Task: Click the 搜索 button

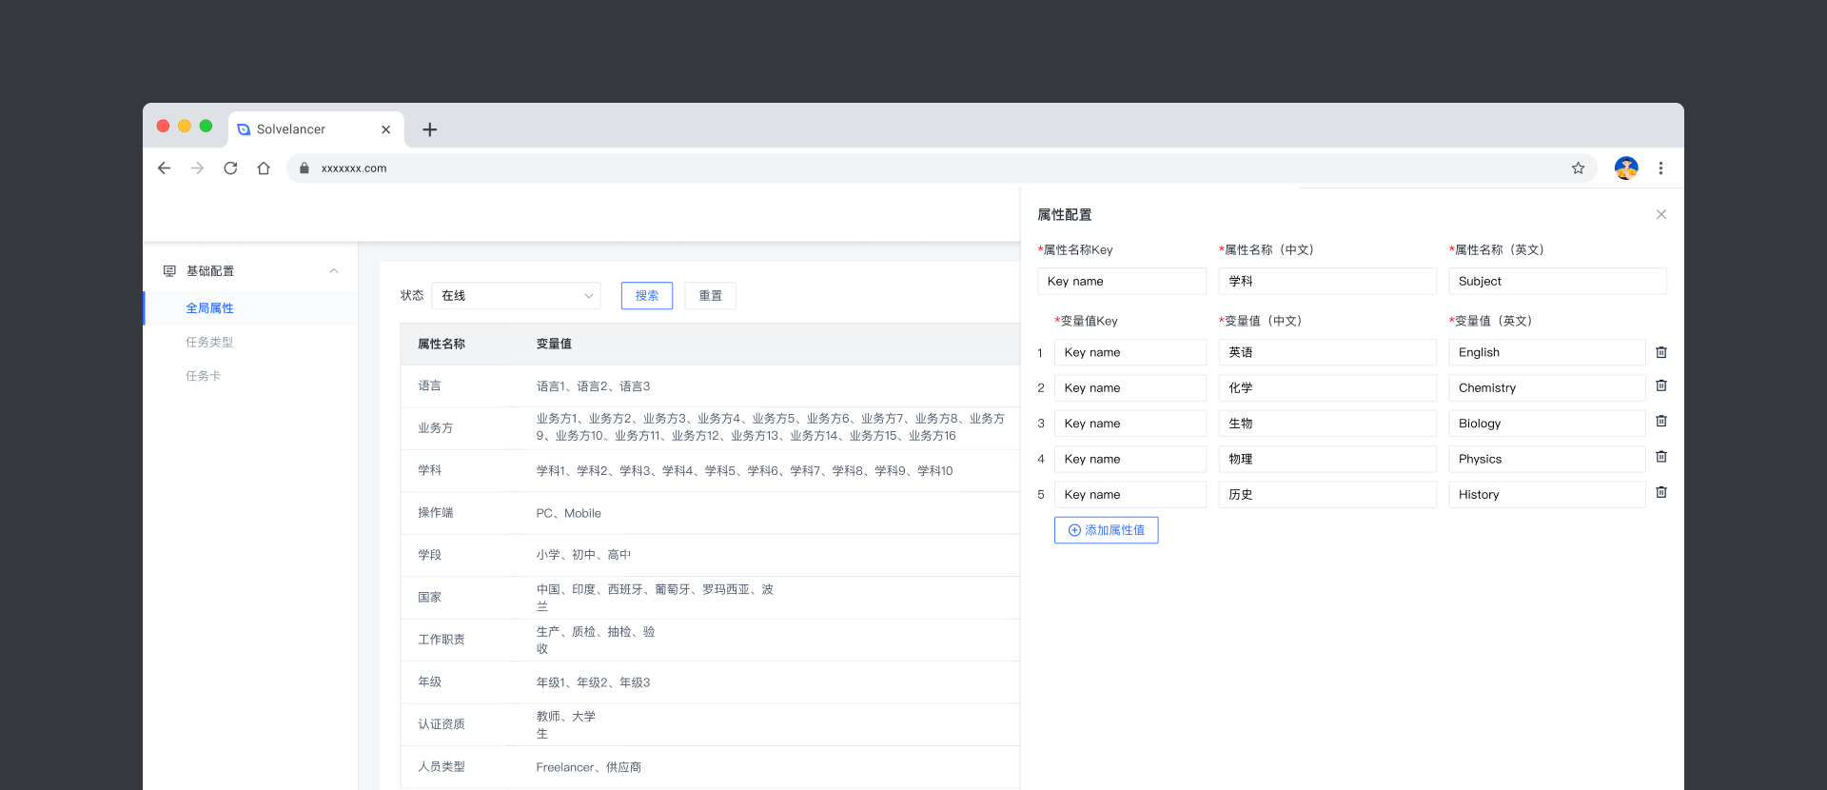Action: (x=646, y=296)
